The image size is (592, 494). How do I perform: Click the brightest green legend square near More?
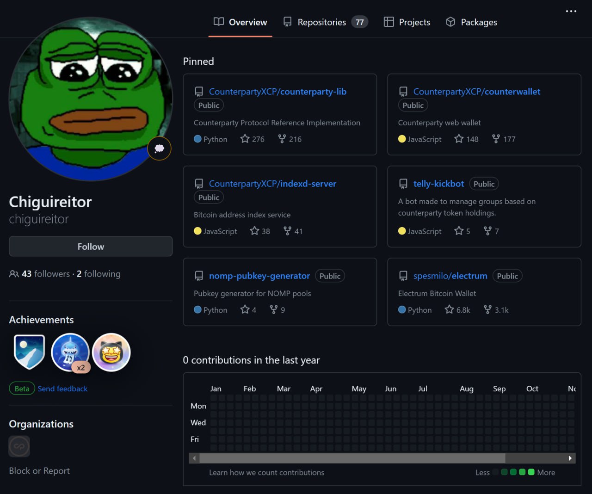531,472
